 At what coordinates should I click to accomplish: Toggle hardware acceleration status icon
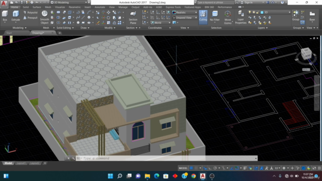pyautogui.click(x=303, y=168)
